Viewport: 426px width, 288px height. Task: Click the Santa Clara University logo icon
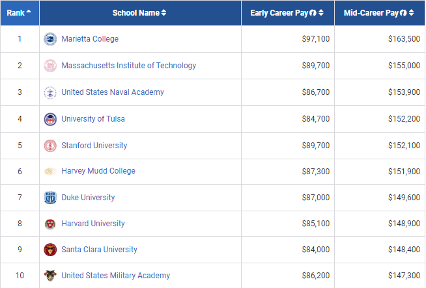(50, 250)
